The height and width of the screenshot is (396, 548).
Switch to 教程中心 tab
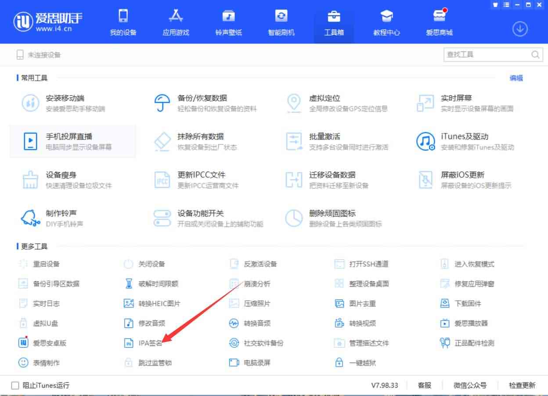386,23
